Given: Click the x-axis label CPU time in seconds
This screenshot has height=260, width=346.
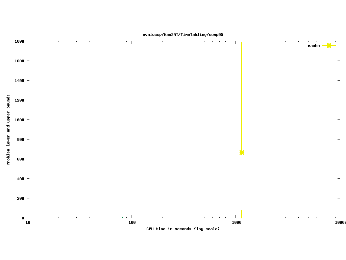Looking at the screenshot, I should coord(183,229).
